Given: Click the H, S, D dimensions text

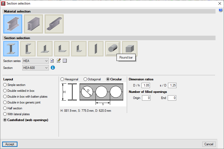Looking at the screenshot, I should (x=86, y=111).
